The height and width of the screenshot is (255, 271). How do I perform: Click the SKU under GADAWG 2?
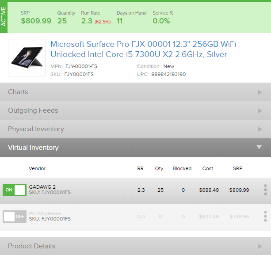[x=50, y=192]
